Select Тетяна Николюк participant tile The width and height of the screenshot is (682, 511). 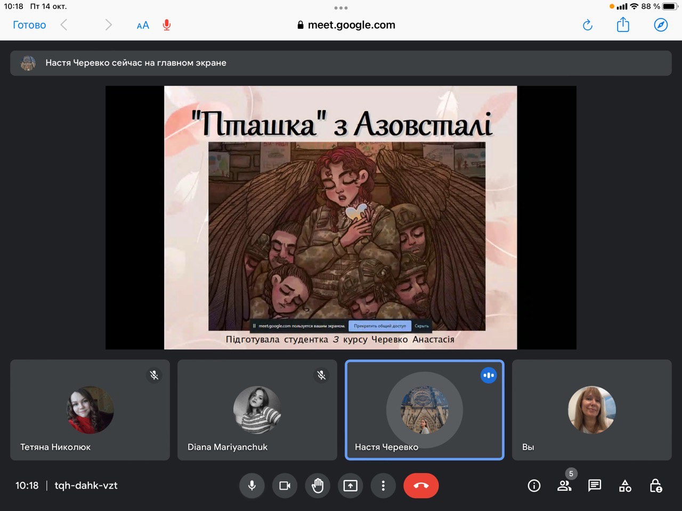click(90, 410)
